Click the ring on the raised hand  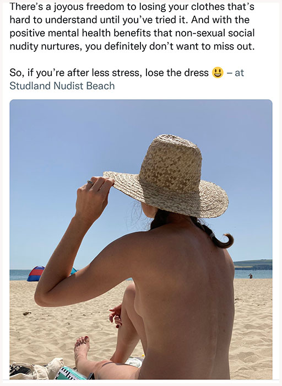(90, 183)
